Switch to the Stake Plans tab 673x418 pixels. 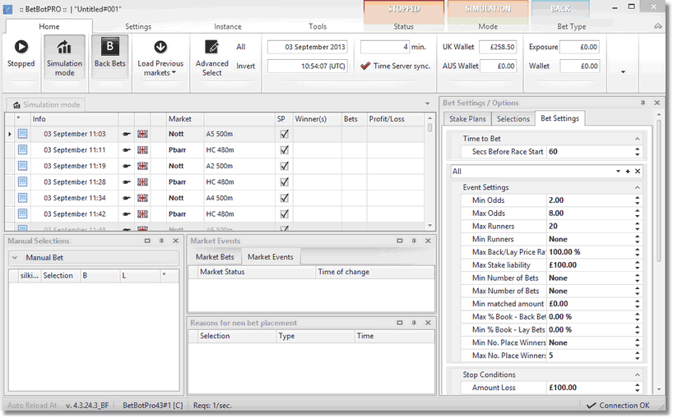coord(467,118)
